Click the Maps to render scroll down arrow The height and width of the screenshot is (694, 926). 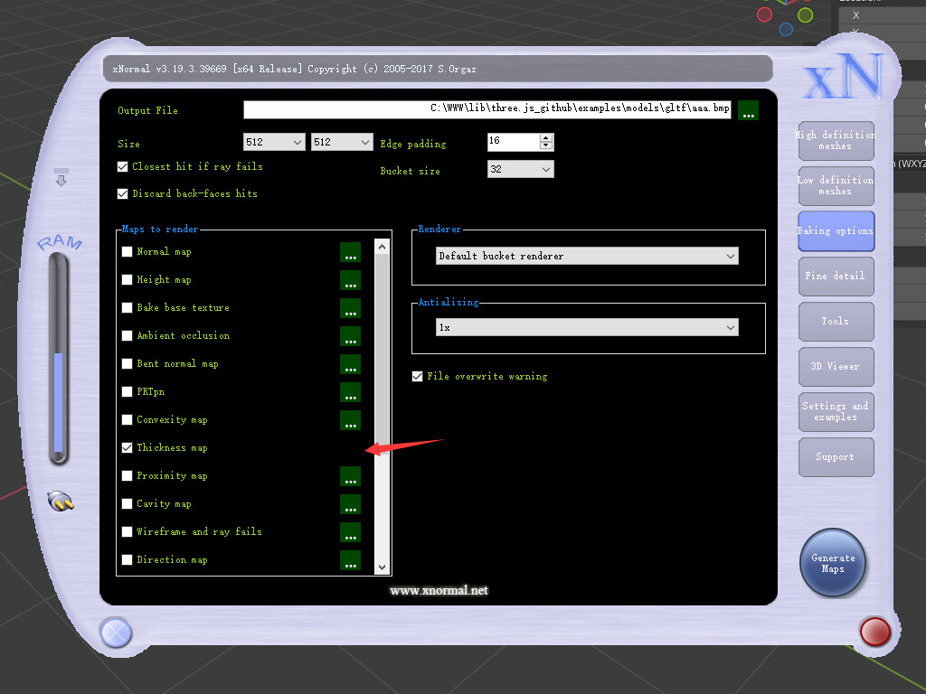383,567
